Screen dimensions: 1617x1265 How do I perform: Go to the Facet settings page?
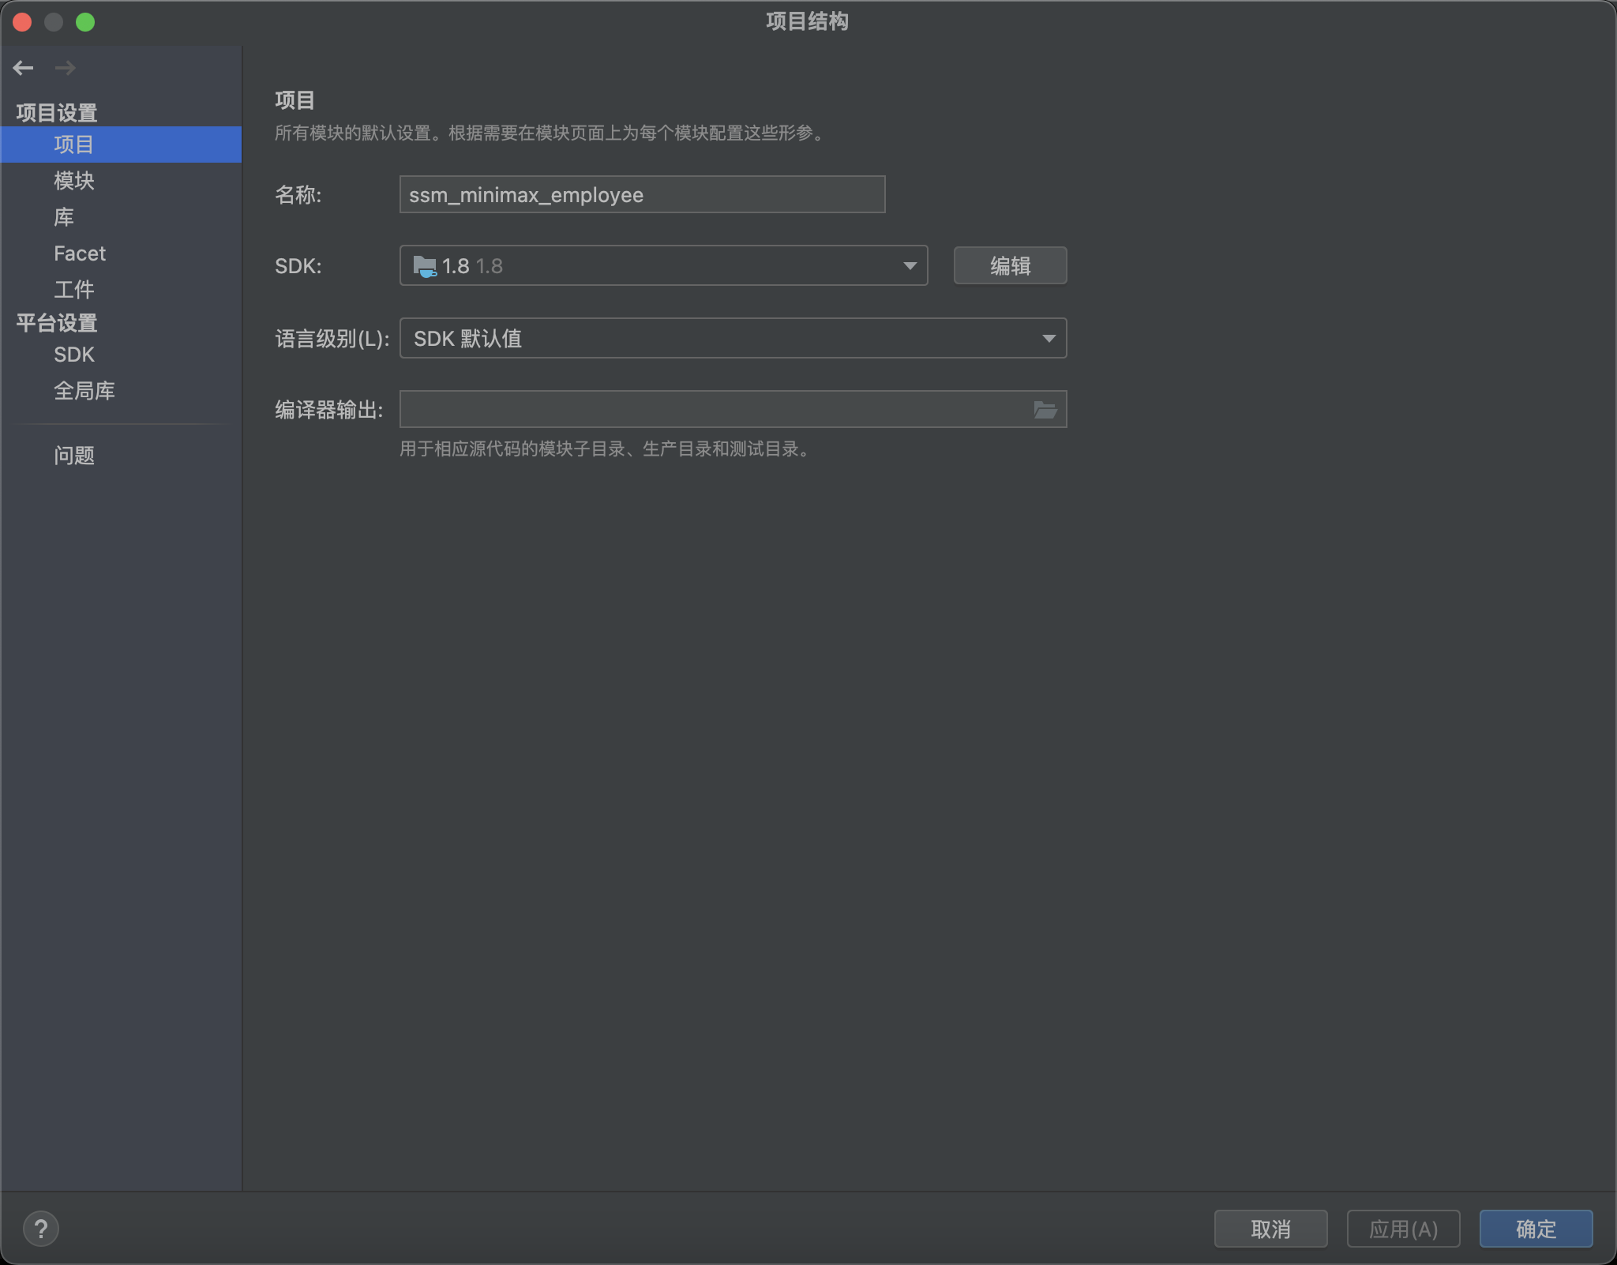(x=79, y=253)
